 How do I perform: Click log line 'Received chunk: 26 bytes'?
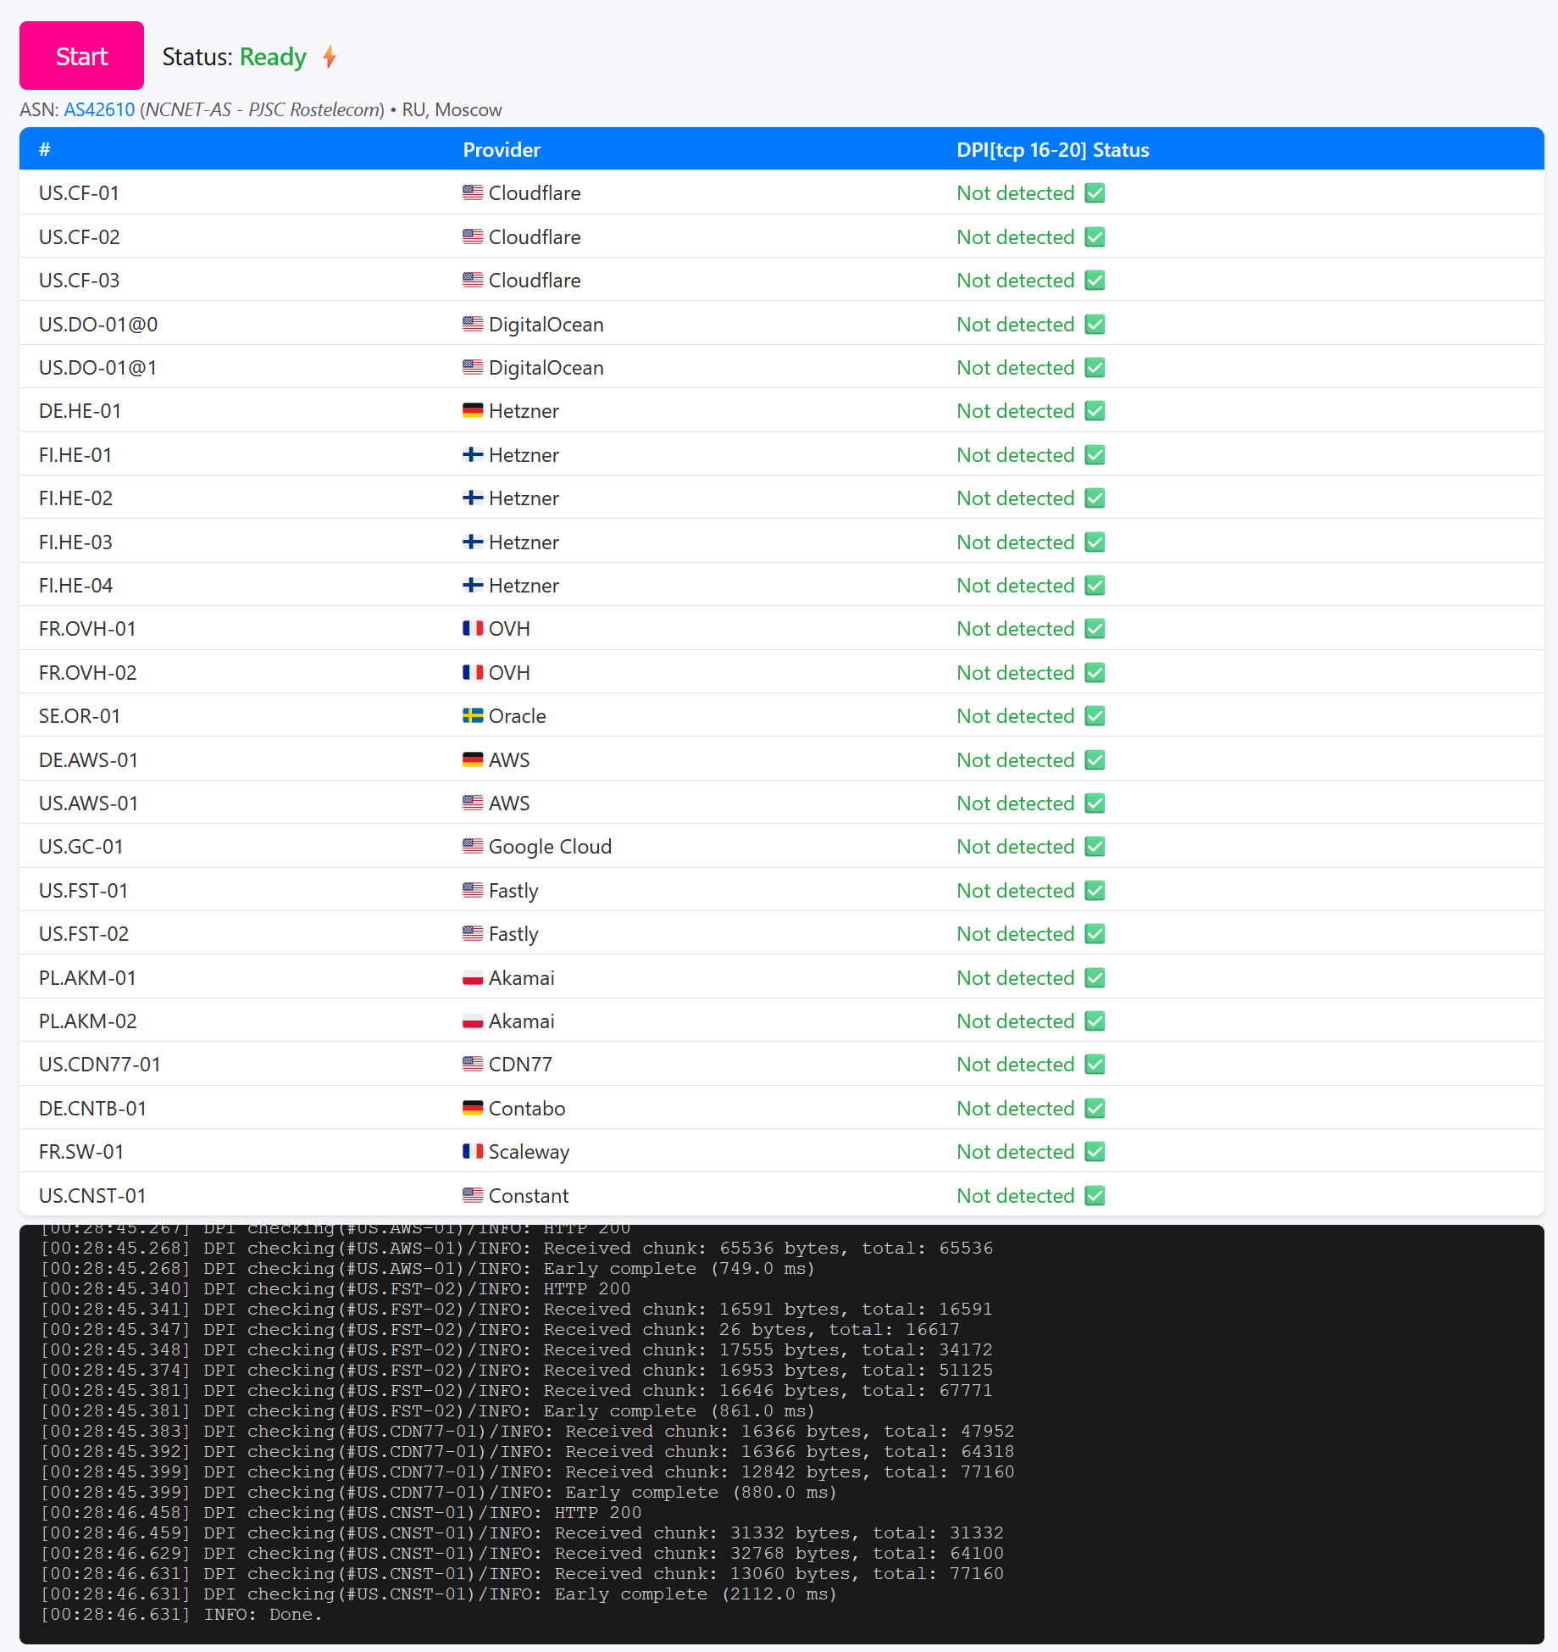click(x=501, y=1330)
